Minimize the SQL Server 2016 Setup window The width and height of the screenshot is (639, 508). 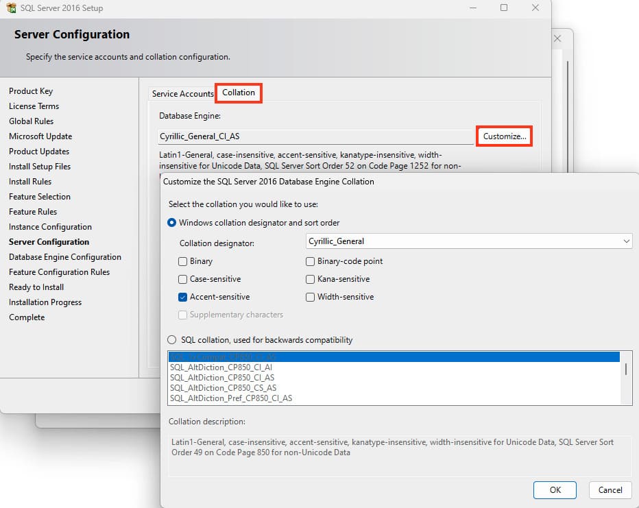coord(473,8)
